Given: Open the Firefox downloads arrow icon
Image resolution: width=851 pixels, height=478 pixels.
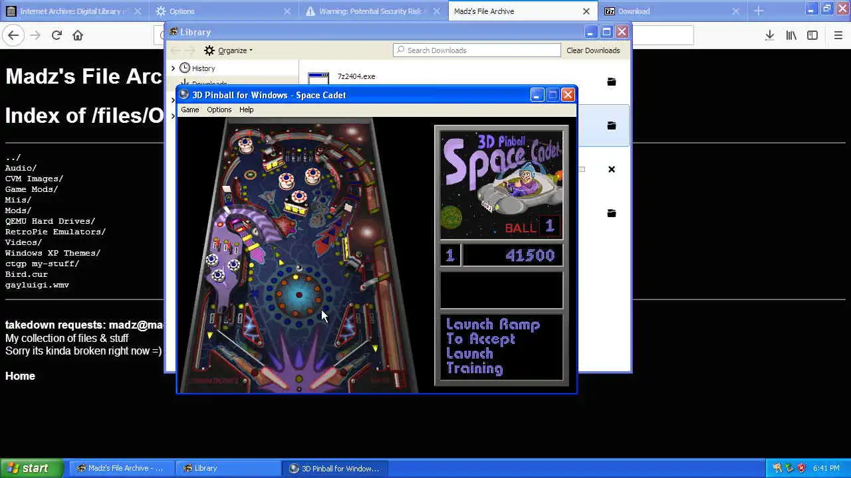Looking at the screenshot, I should 769,36.
